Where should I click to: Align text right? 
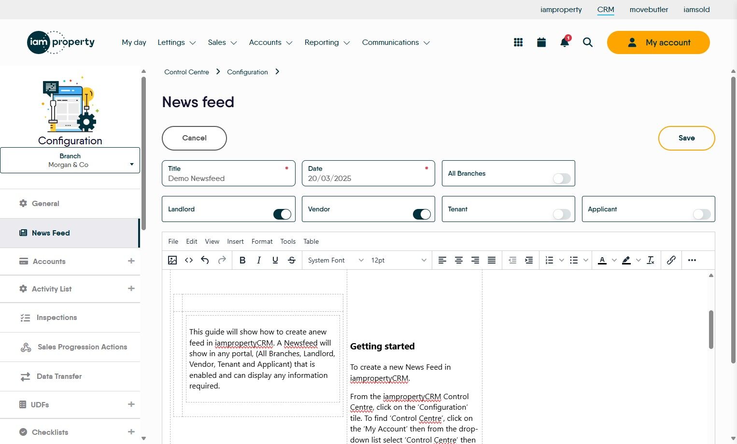pyautogui.click(x=475, y=260)
